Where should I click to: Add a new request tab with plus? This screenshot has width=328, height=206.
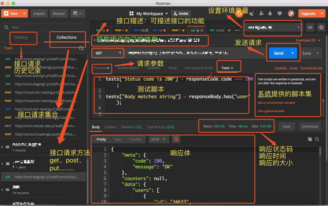pyautogui.click(x=229, y=30)
